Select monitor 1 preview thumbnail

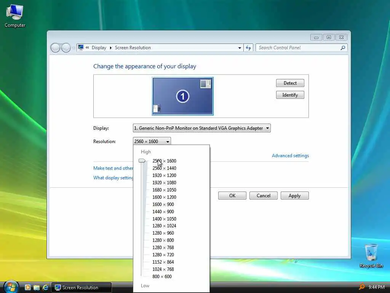tap(182, 96)
